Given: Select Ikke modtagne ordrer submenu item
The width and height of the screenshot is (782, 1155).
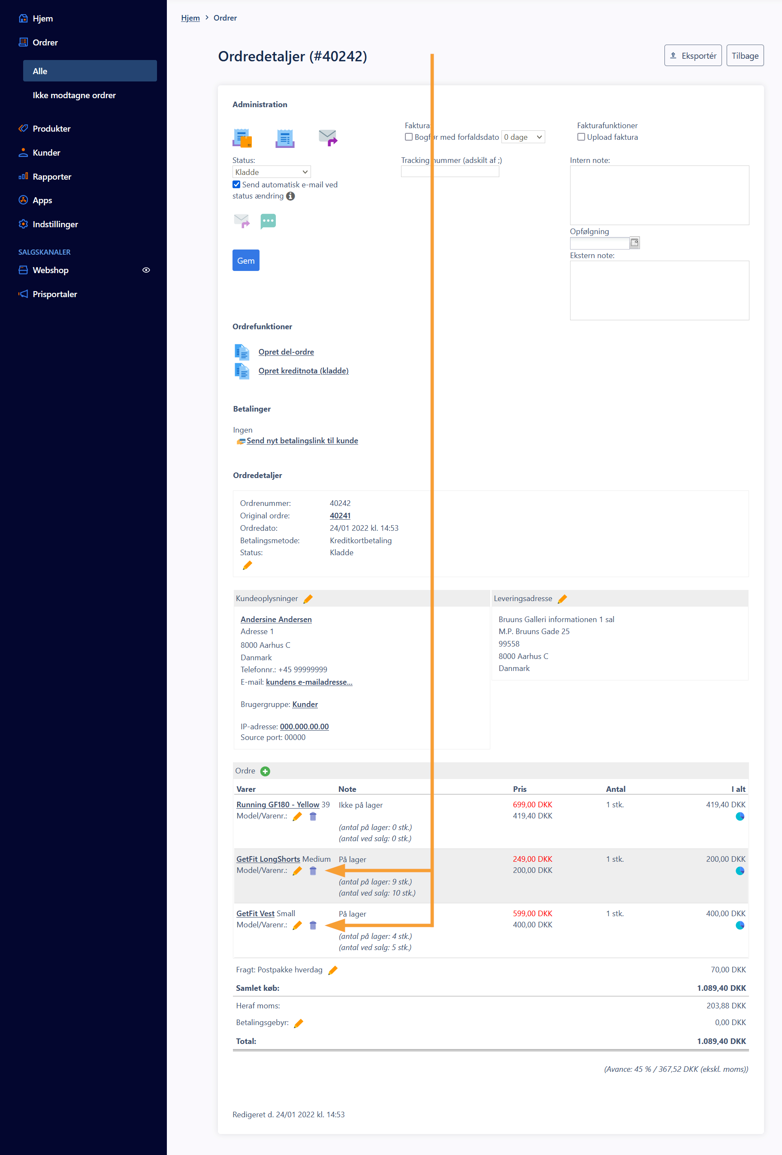Looking at the screenshot, I should click(74, 96).
